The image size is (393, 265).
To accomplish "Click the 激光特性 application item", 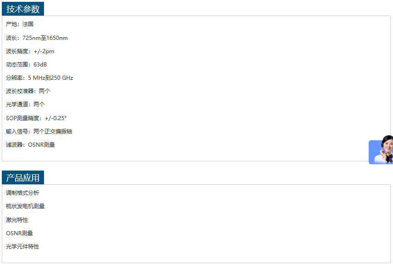I will pyautogui.click(x=17, y=220).
